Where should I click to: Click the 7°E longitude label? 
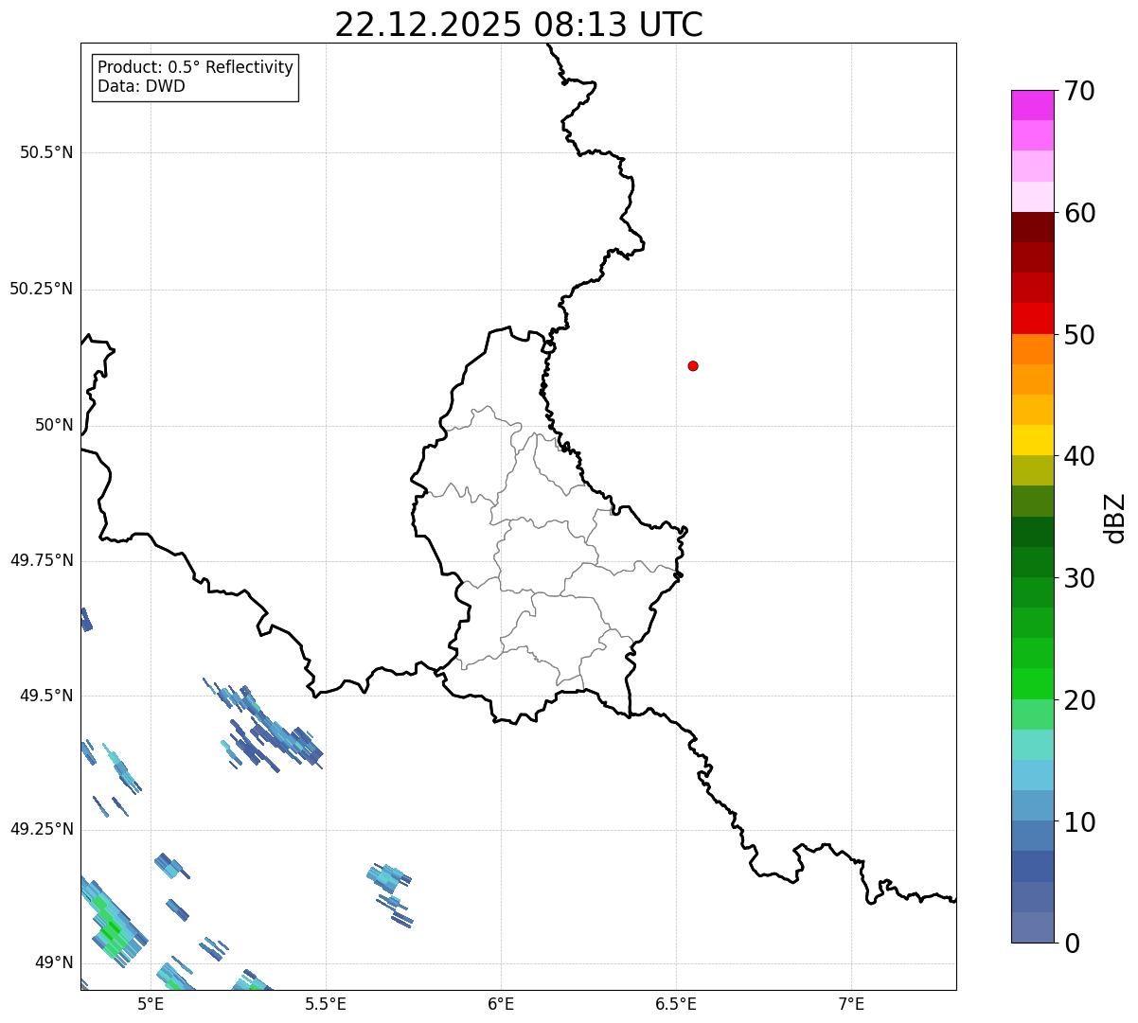(851, 1003)
